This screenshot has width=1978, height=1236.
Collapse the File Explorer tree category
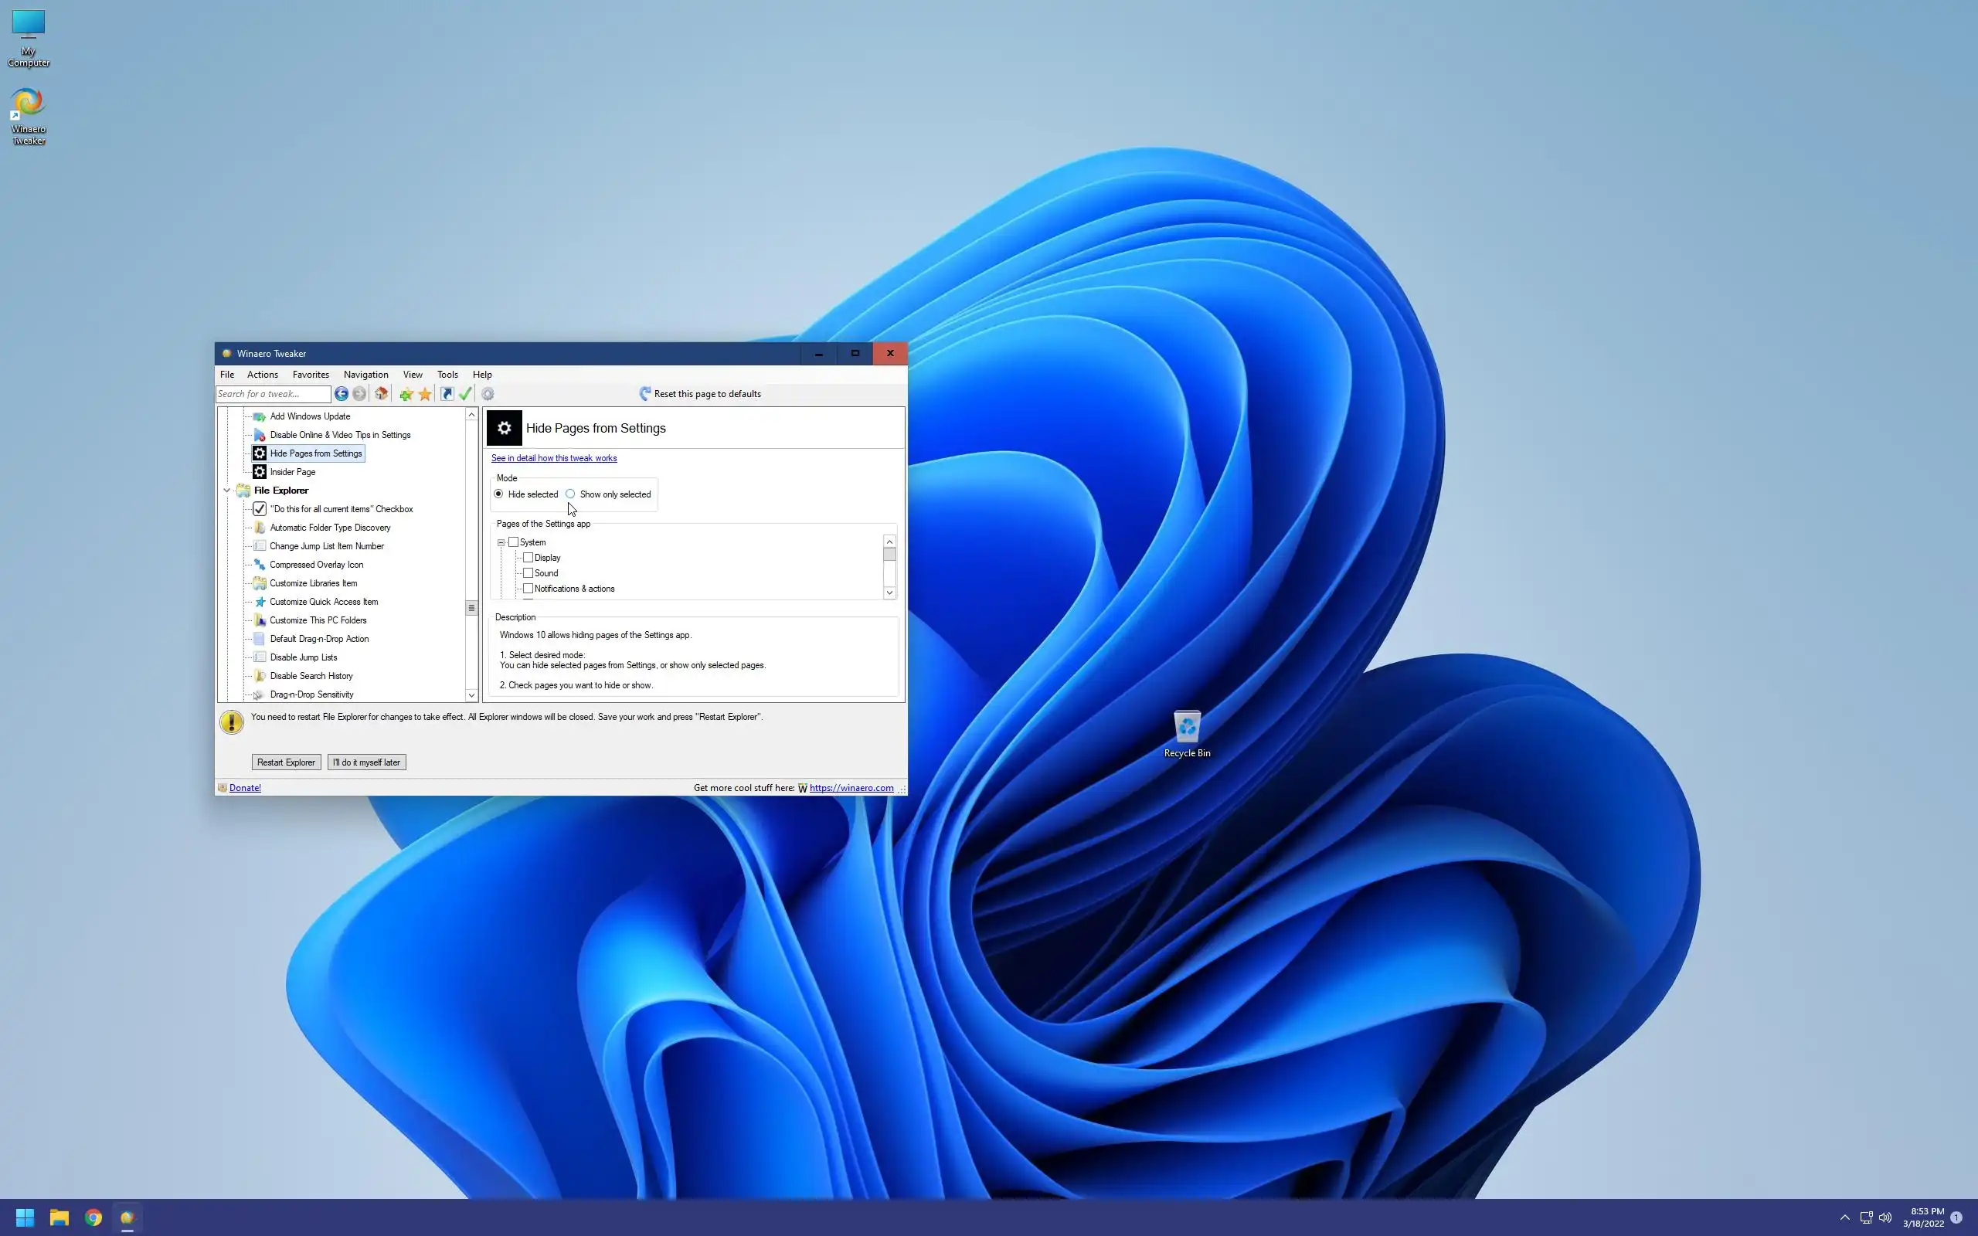227,491
